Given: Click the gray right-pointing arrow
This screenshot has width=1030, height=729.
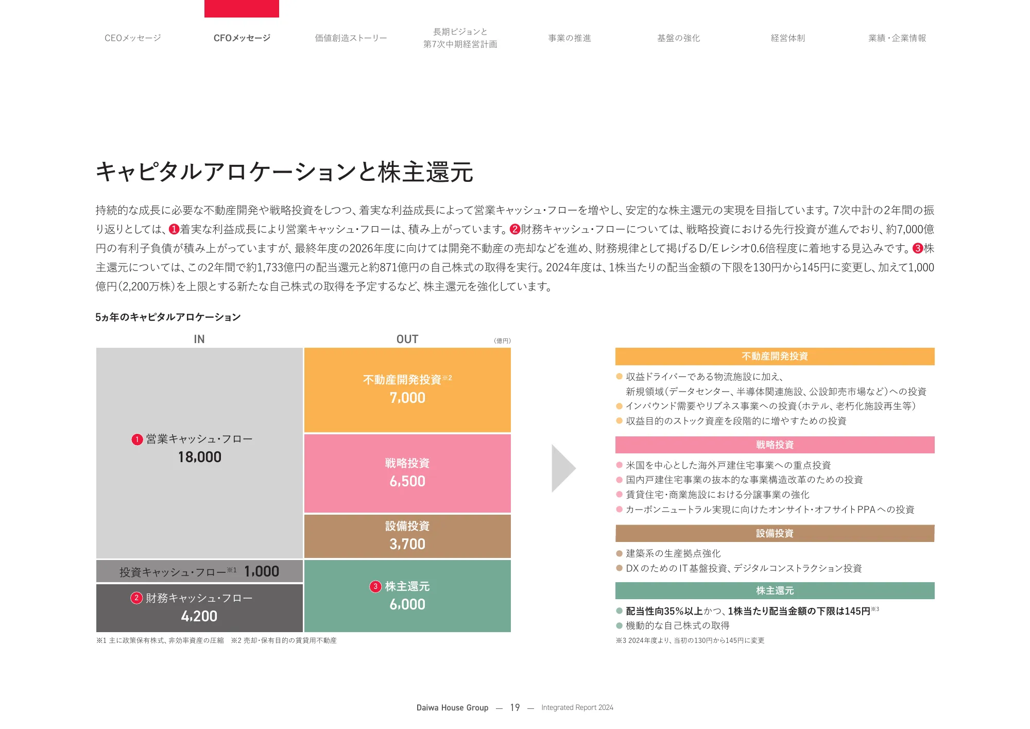Looking at the screenshot, I should point(563,468).
